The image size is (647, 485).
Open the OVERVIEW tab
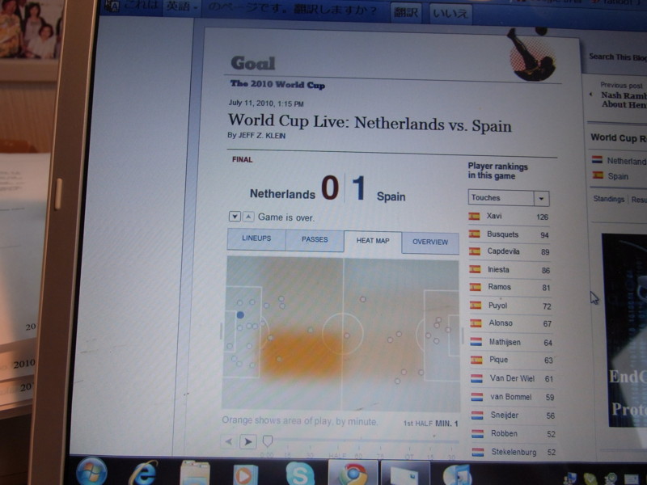point(430,242)
